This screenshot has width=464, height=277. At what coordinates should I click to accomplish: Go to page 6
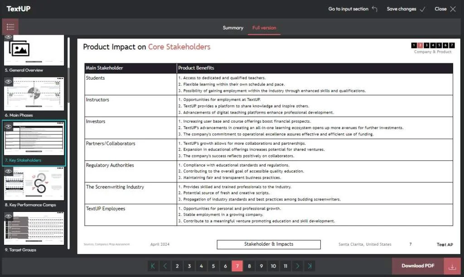point(225,266)
